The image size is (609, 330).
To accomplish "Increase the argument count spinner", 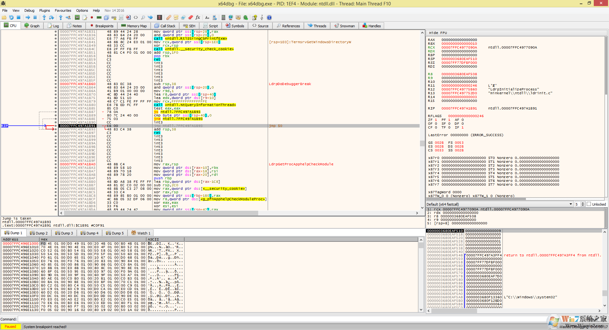I will (x=583, y=203).
